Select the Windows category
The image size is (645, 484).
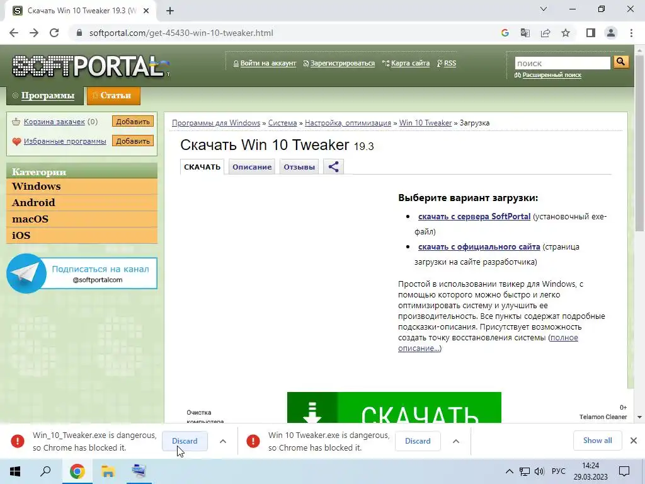coord(82,186)
